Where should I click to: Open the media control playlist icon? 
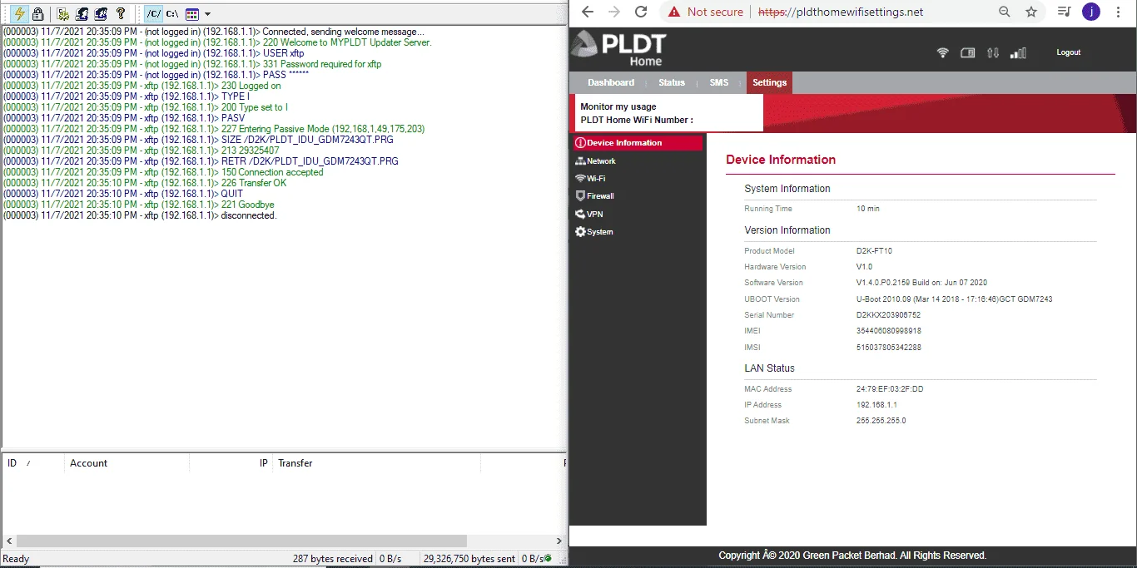[x=1064, y=12]
